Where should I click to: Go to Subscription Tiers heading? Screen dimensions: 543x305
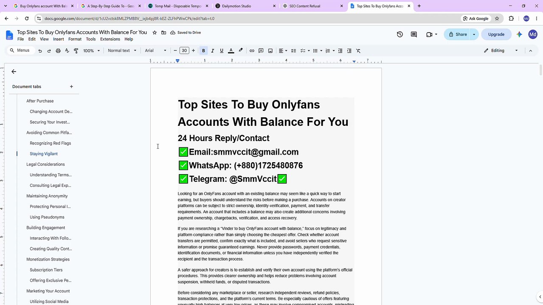pyautogui.click(x=46, y=270)
